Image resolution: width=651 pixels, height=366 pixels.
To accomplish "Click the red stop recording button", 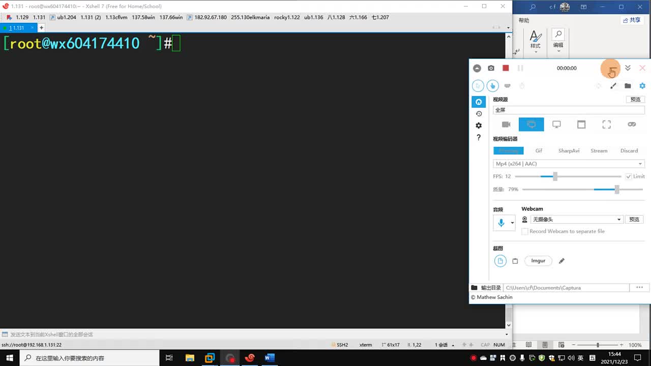I will [506, 68].
